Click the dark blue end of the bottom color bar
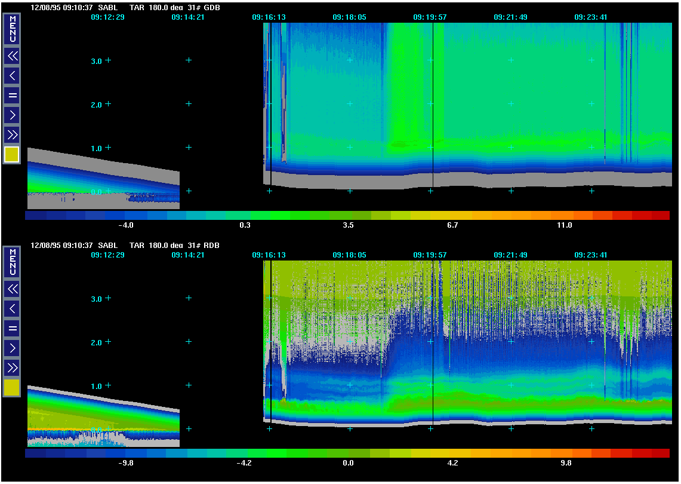The height and width of the screenshot is (484, 681). (x=36, y=454)
